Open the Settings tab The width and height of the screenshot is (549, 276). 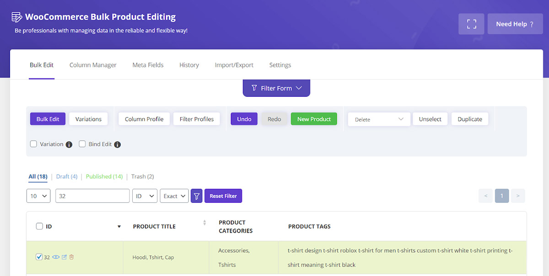[x=280, y=65]
